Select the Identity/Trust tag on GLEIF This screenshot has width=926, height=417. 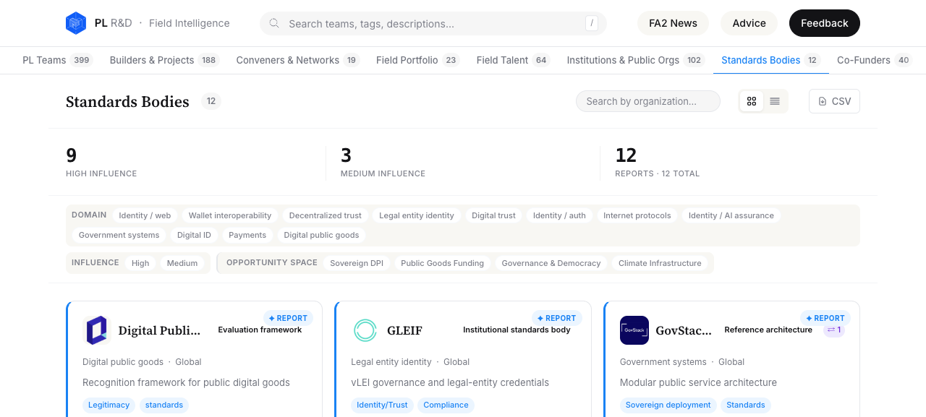pos(383,405)
